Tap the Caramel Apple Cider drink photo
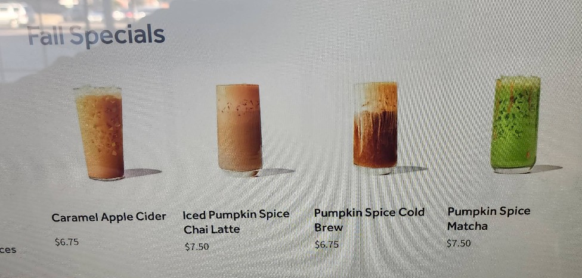 (100, 133)
